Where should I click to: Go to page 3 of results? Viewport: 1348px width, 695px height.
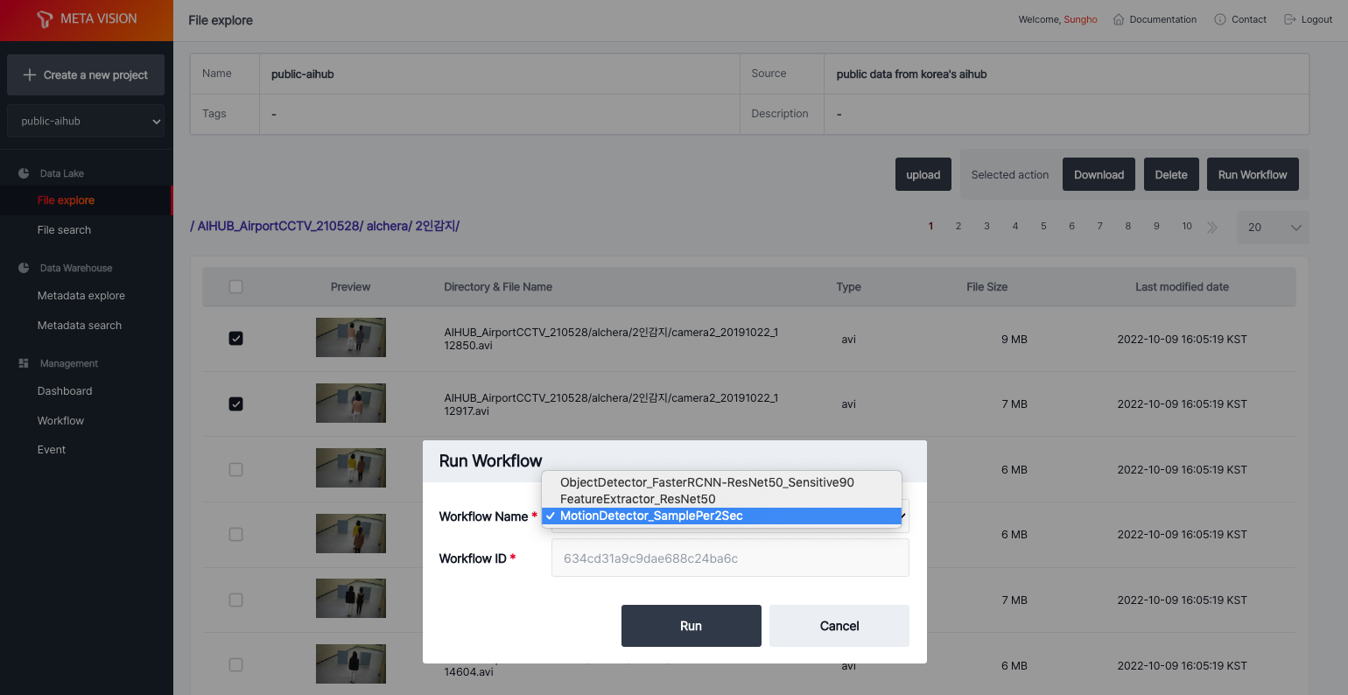coord(986,226)
